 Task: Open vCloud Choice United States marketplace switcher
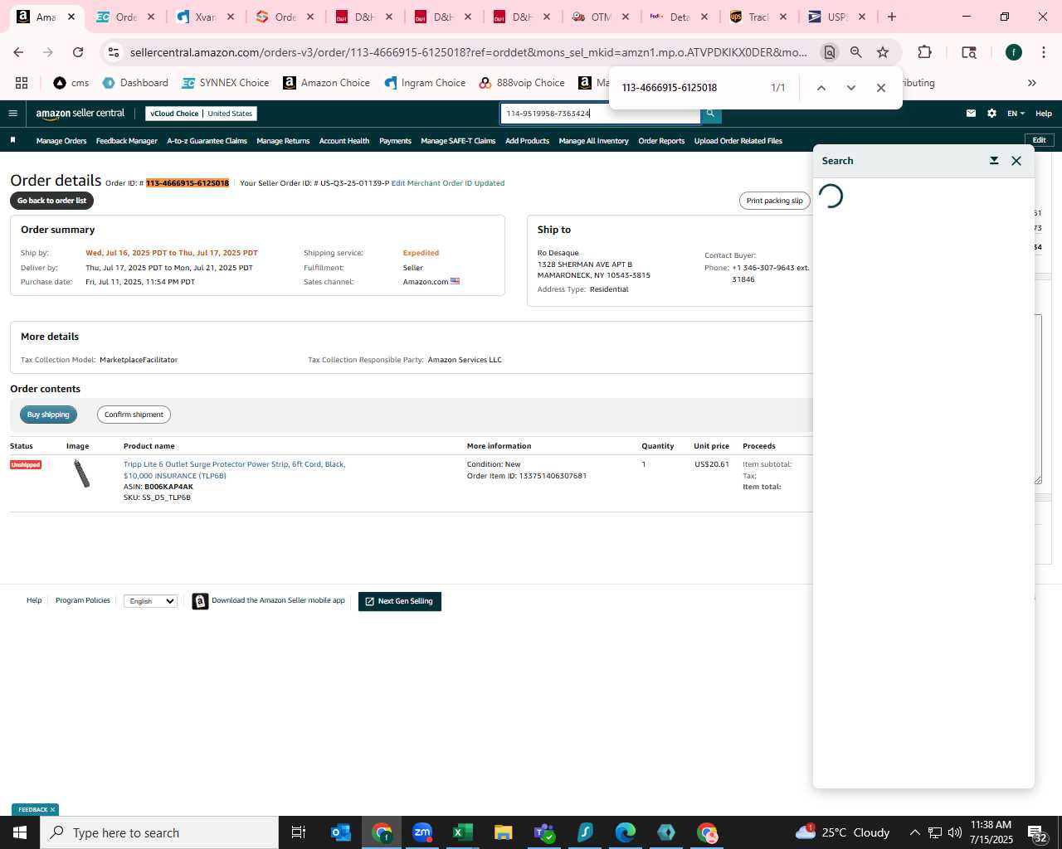(201, 114)
